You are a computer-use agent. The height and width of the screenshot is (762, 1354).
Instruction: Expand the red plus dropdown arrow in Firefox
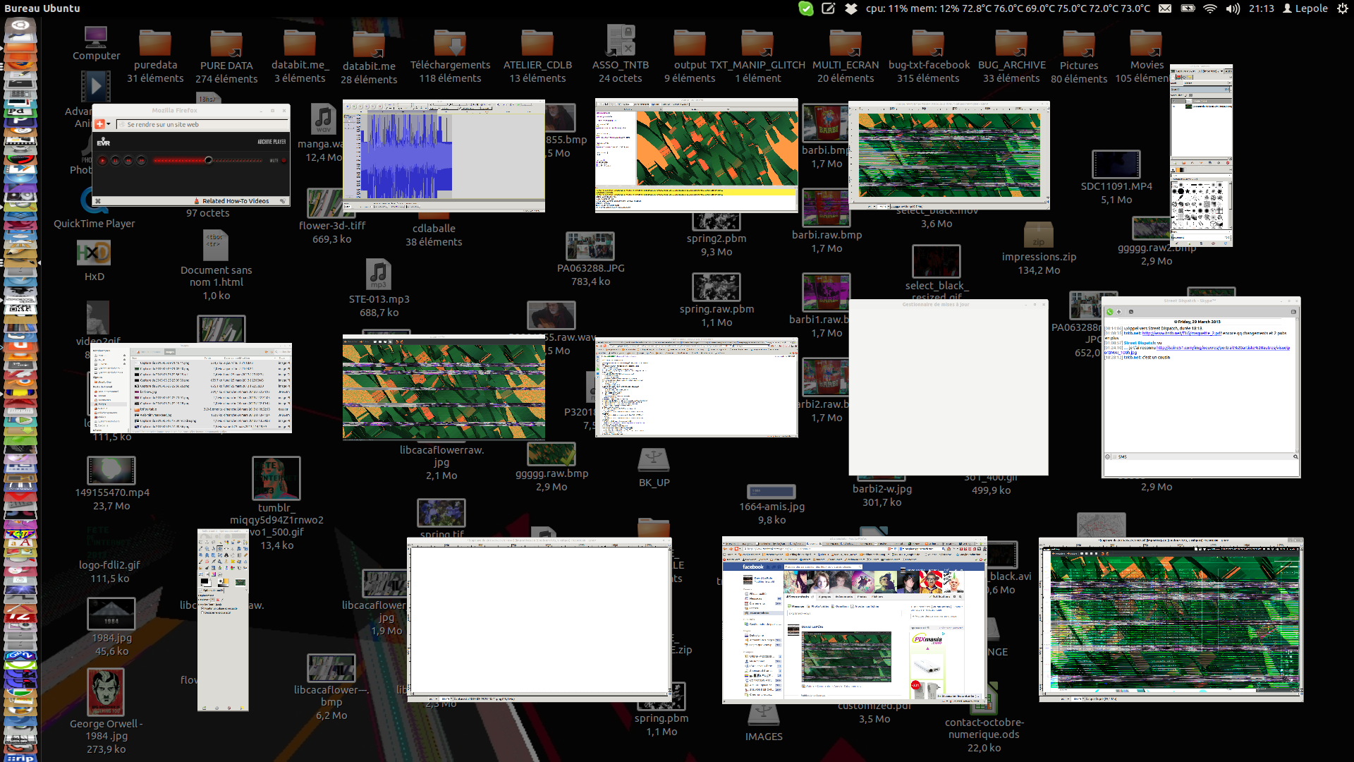pyautogui.click(x=109, y=124)
